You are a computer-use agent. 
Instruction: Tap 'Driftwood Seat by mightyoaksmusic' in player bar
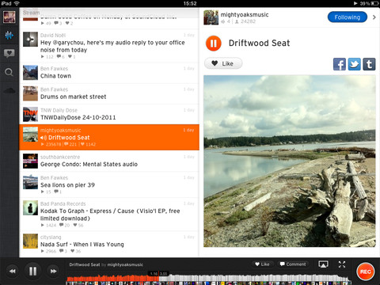[x=106, y=264]
